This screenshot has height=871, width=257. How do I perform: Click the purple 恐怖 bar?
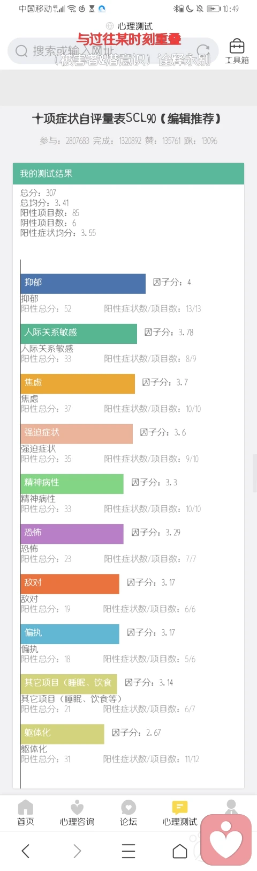click(x=72, y=534)
